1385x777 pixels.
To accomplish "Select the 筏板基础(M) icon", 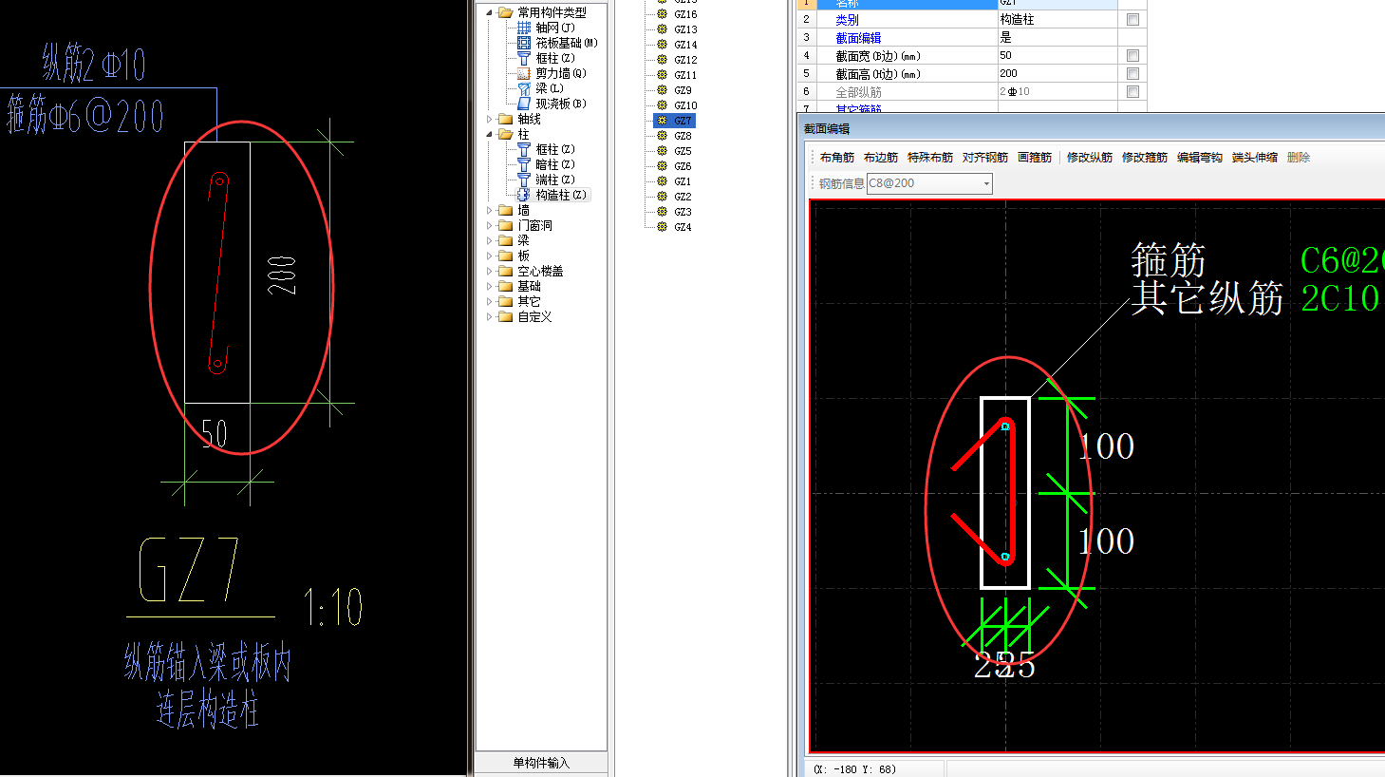I will [523, 43].
